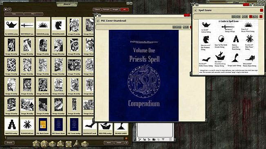Click the PSC 1 path button
The image size is (266, 149).
(34, 14)
